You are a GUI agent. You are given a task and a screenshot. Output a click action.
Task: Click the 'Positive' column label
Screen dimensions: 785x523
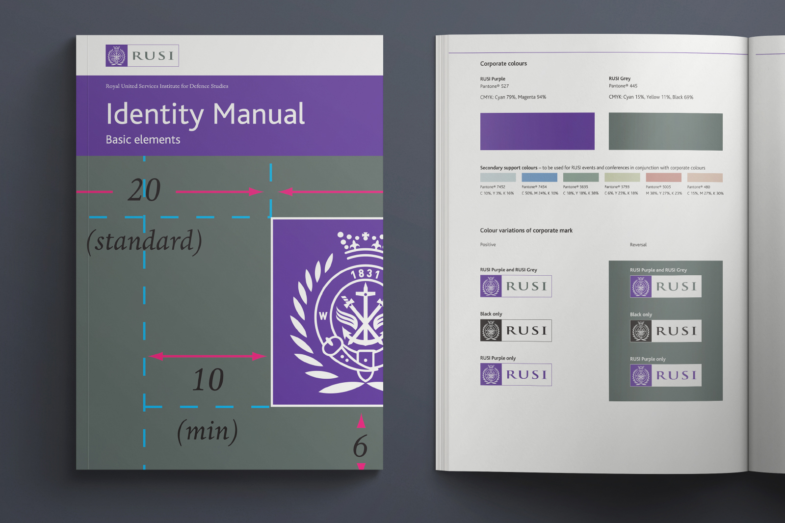(488, 245)
